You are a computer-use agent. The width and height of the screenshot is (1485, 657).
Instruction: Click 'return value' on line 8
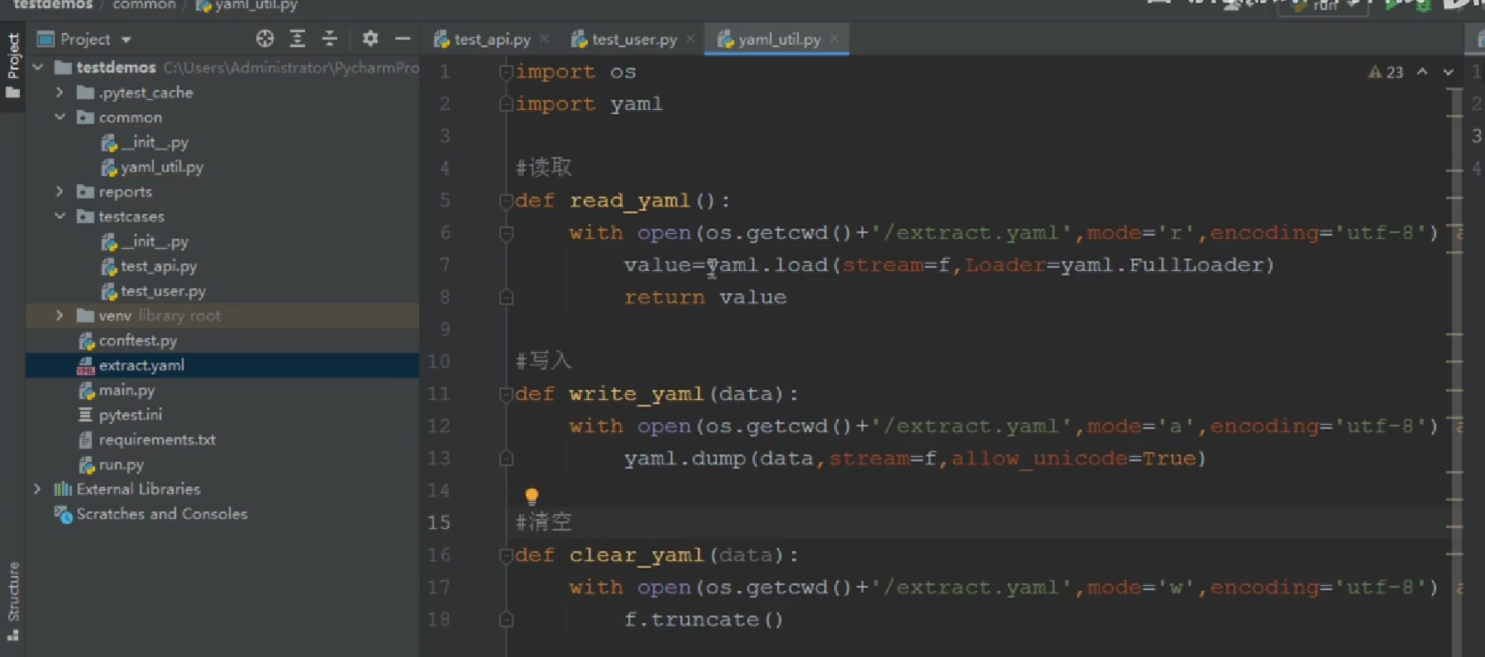pos(705,298)
